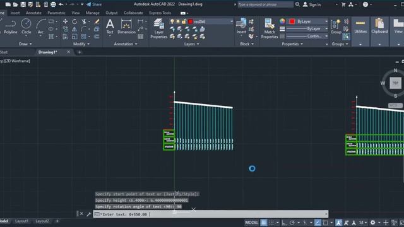Click the Copy tool in Modify panel

tap(65, 29)
